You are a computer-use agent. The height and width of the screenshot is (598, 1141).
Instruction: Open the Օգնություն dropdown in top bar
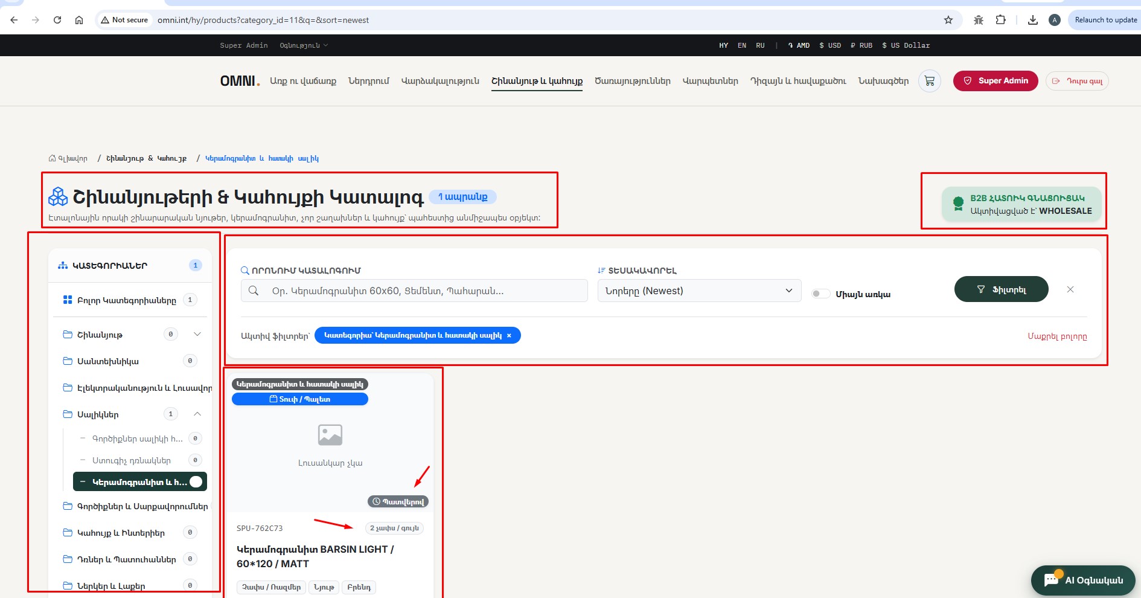(x=304, y=45)
